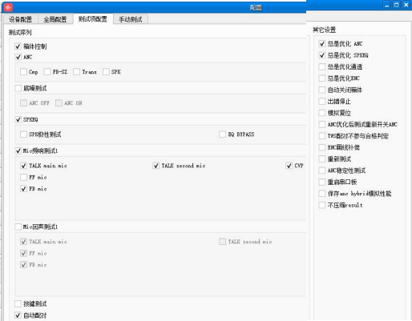Viewport: 412px width, 321px height.
Task: Uncheck the 自动配对 checkbox
Action: point(18,315)
